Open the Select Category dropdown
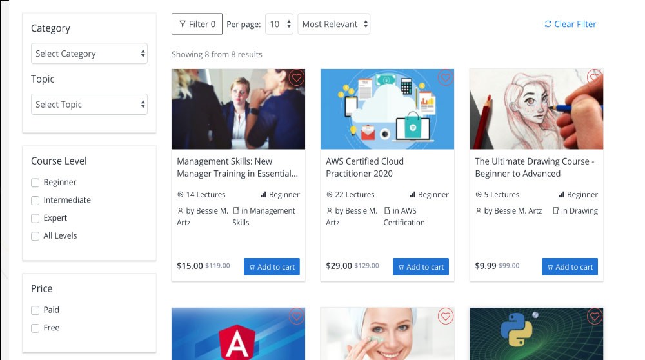 point(89,54)
